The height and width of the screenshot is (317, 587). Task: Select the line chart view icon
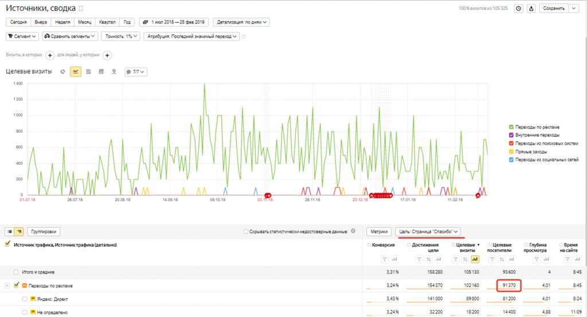point(76,72)
